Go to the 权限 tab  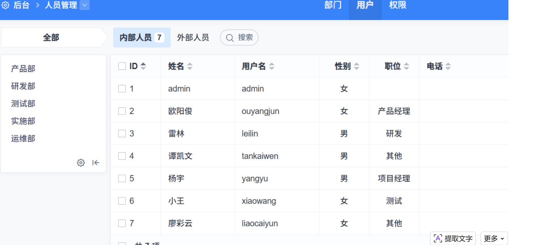pos(397,5)
